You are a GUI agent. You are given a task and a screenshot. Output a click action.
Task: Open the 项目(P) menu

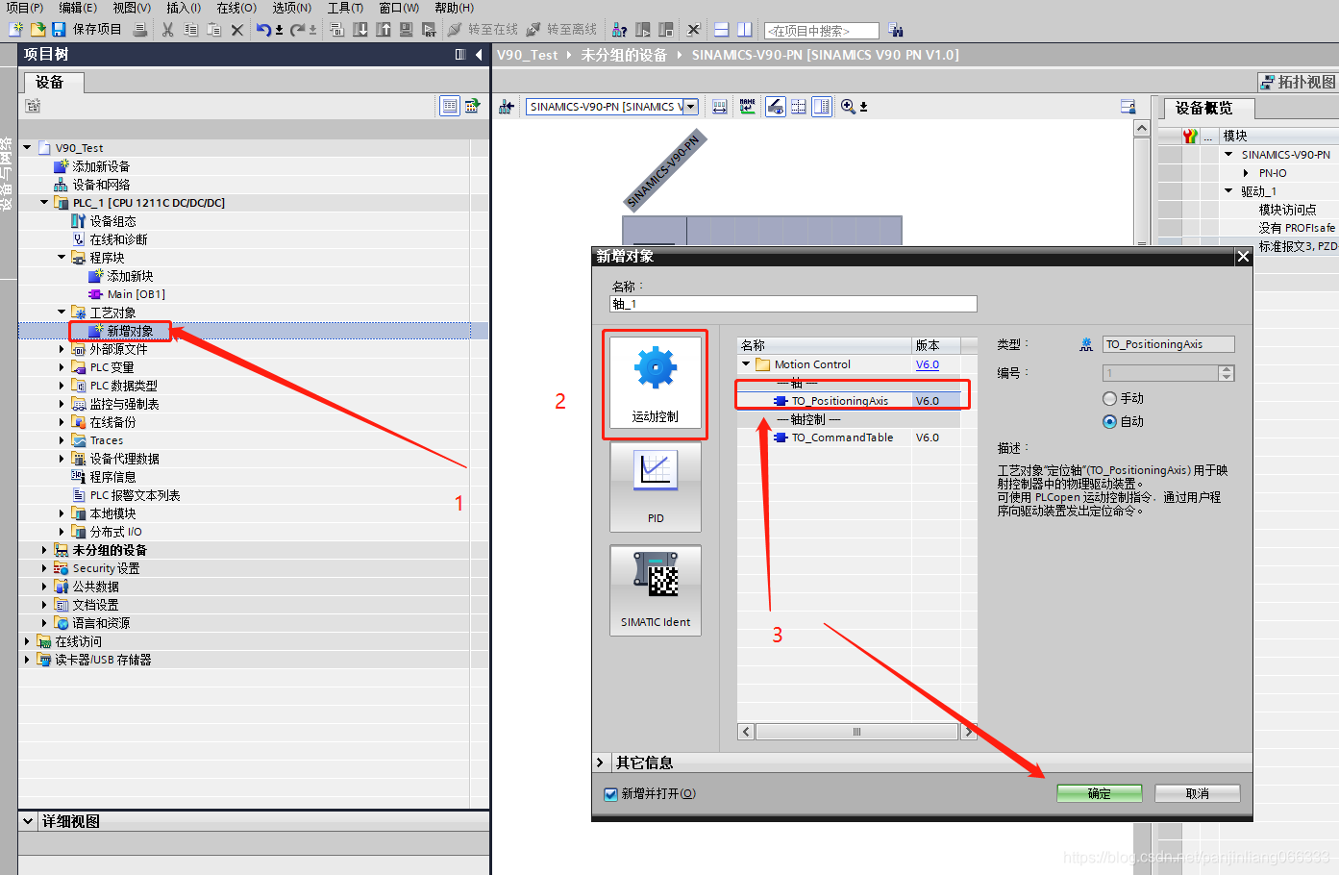click(x=25, y=8)
